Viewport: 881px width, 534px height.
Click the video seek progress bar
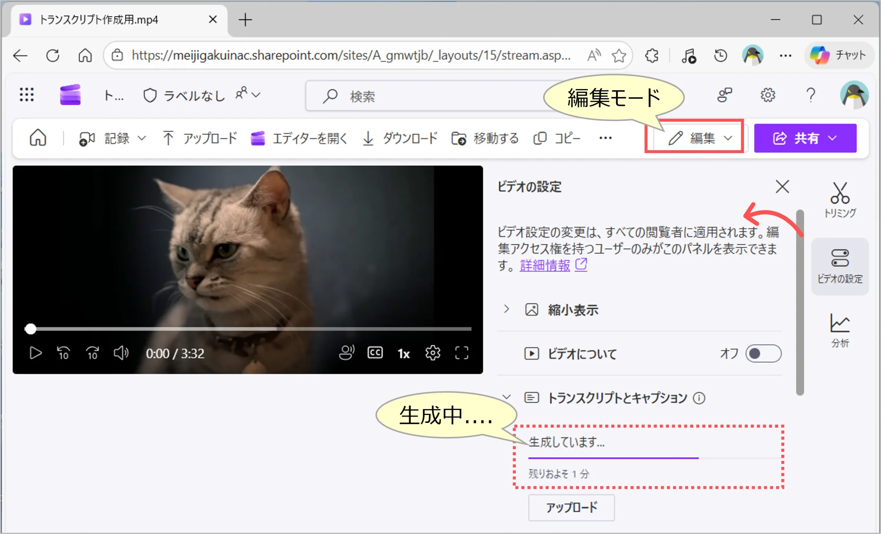(250, 329)
